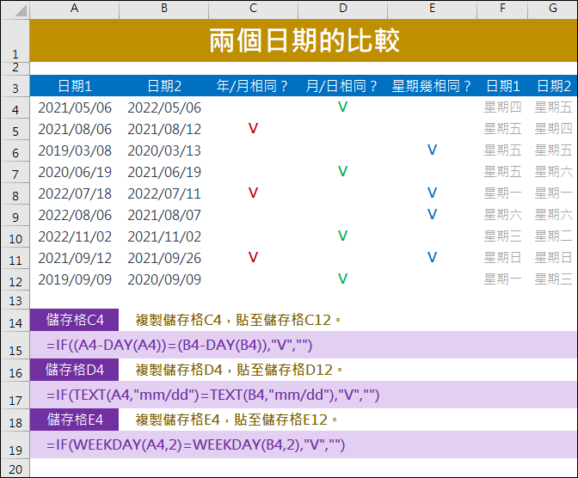Click the text 複製儲存格C4，貼至儲存格C12

[238, 320]
